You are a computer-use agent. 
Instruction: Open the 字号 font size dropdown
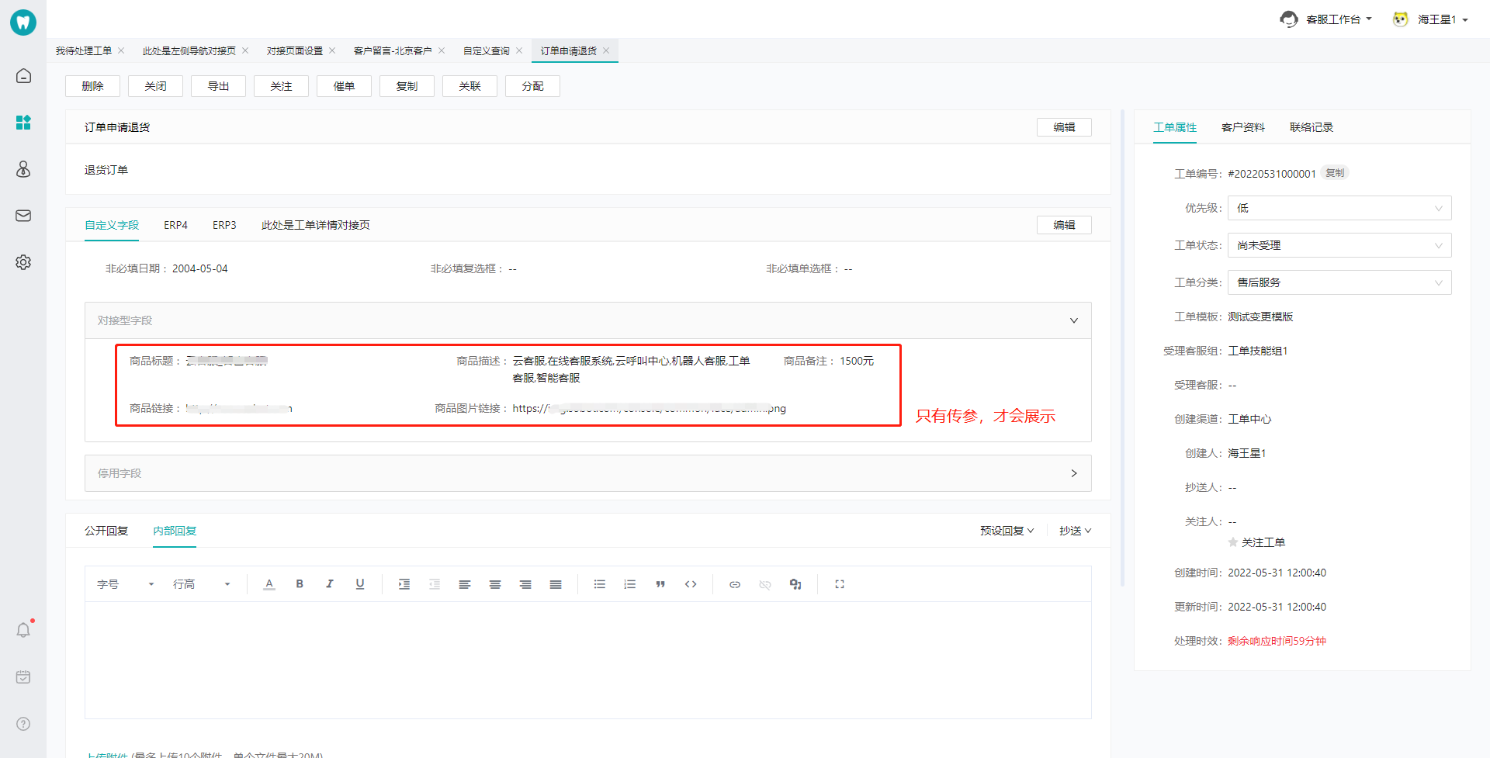126,584
